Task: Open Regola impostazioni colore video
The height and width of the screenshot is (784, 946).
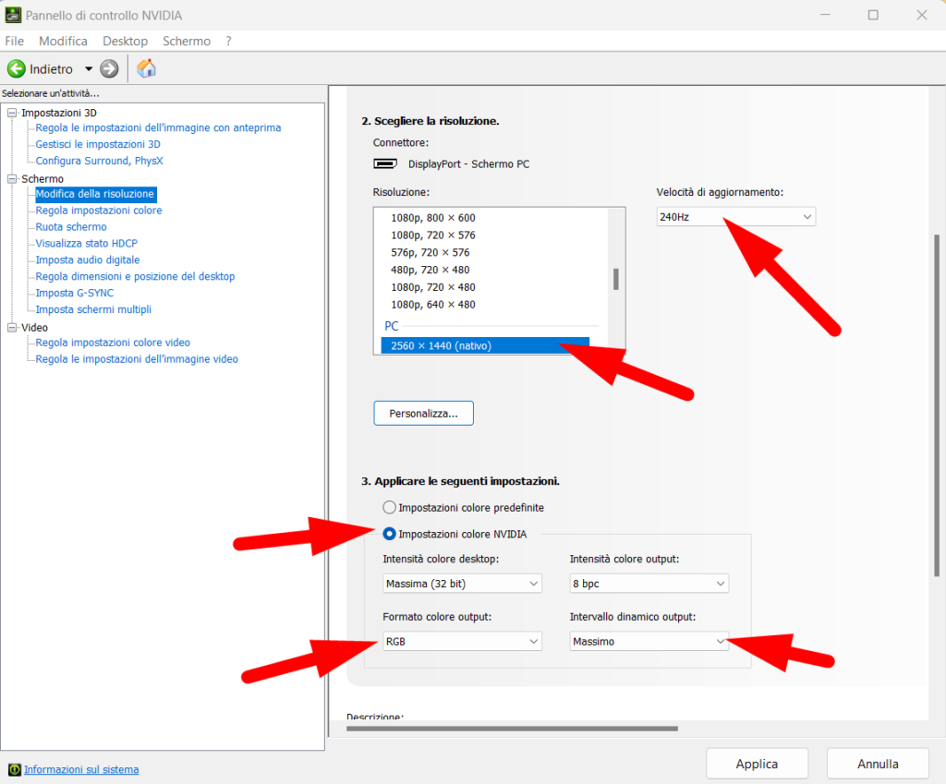Action: click(113, 343)
